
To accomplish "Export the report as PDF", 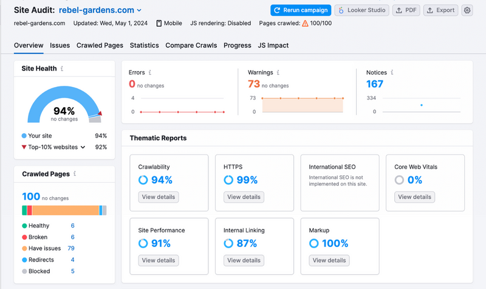I will point(406,10).
